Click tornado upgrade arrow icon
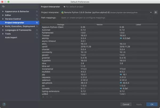 [121, 89]
